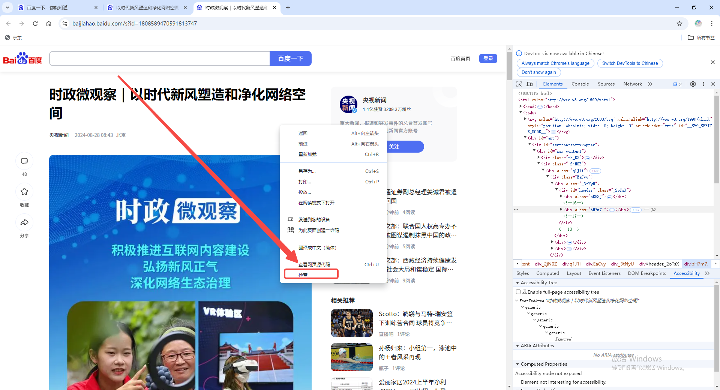This screenshot has height=390, width=720.
Task: Open the article comments icon
Action: (24, 161)
